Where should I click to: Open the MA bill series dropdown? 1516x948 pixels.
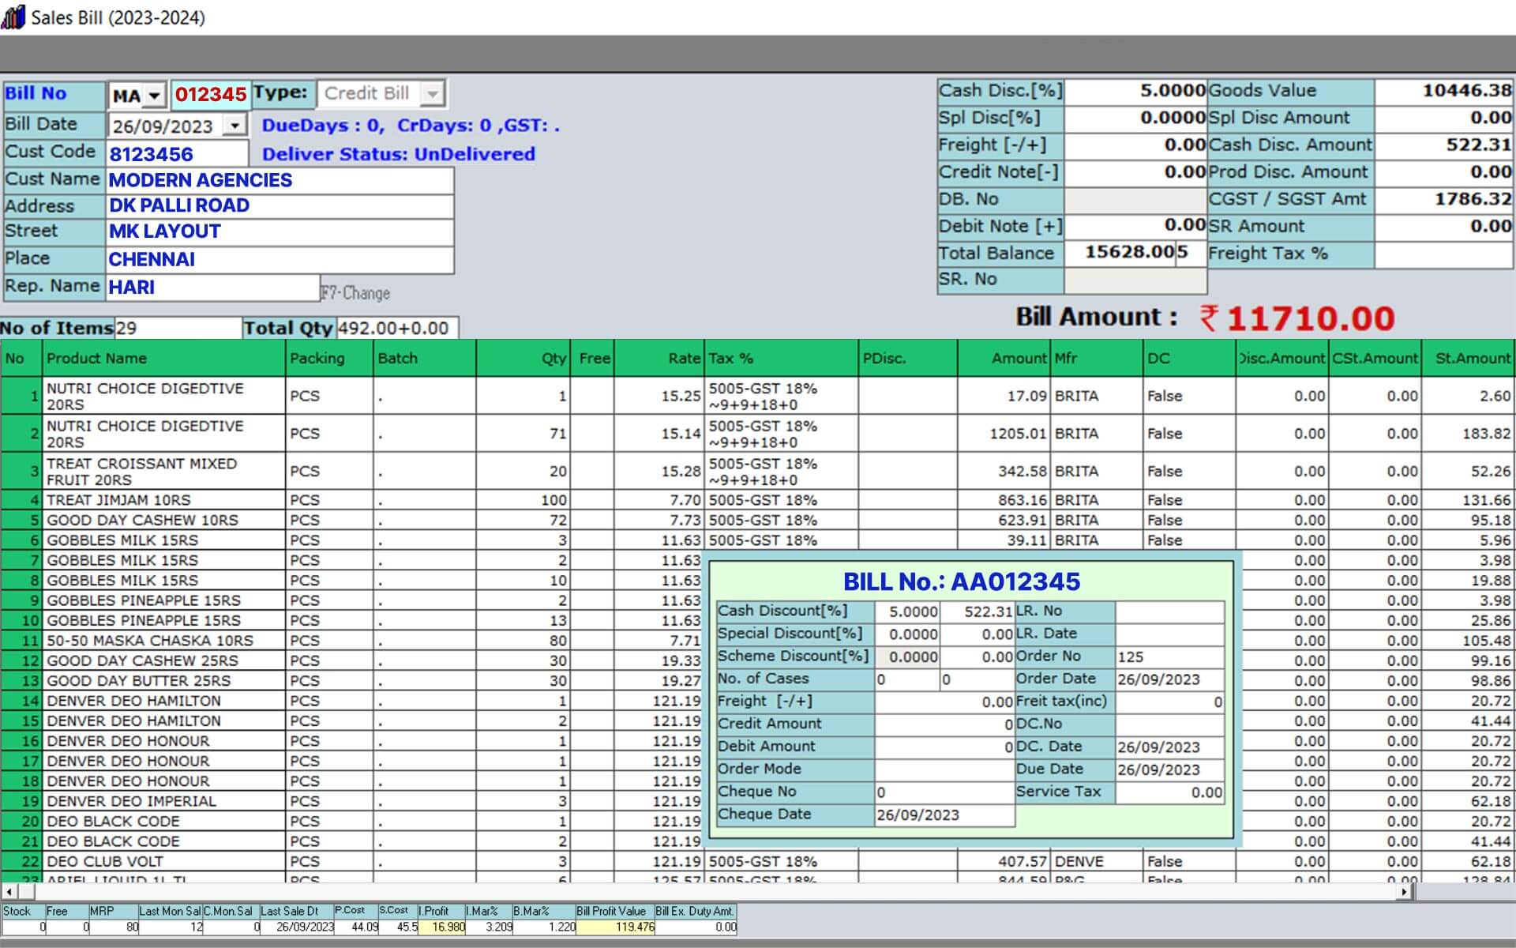155,94
